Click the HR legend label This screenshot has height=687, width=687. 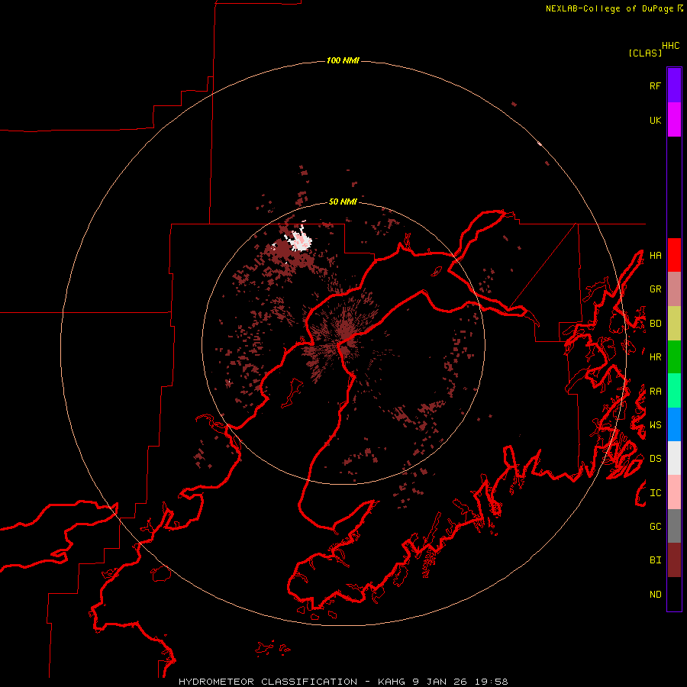pyautogui.click(x=655, y=357)
